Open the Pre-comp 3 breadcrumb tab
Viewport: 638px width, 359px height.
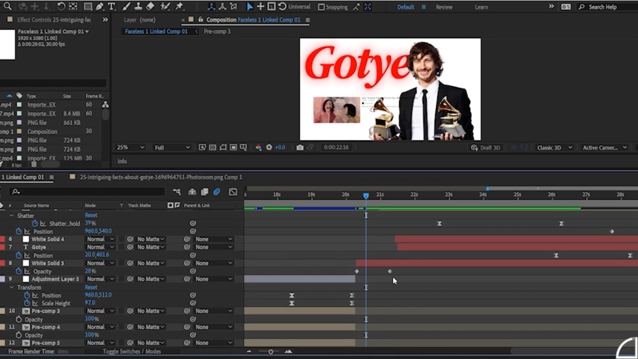coord(217,31)
